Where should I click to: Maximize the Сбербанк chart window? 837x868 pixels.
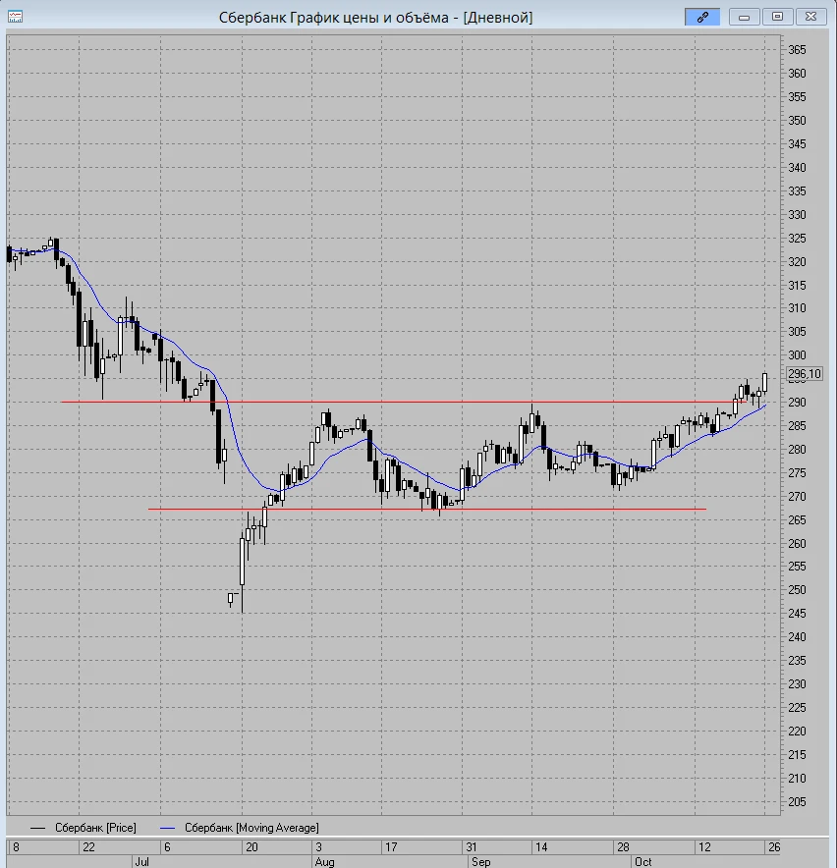tap(777, 17)
